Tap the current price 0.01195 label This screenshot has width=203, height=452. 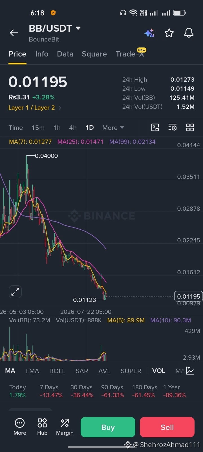coord(188,296)
